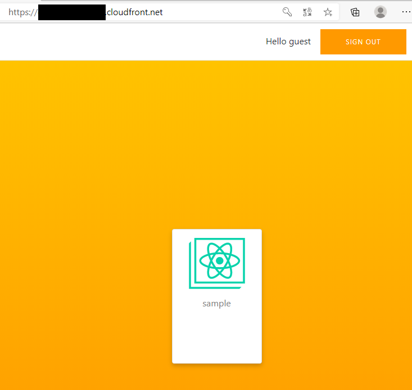Image resolution: width=412 pixels, height=390 pixels.
Task: Open the browser settings and more menu
Action: point(406,12)
